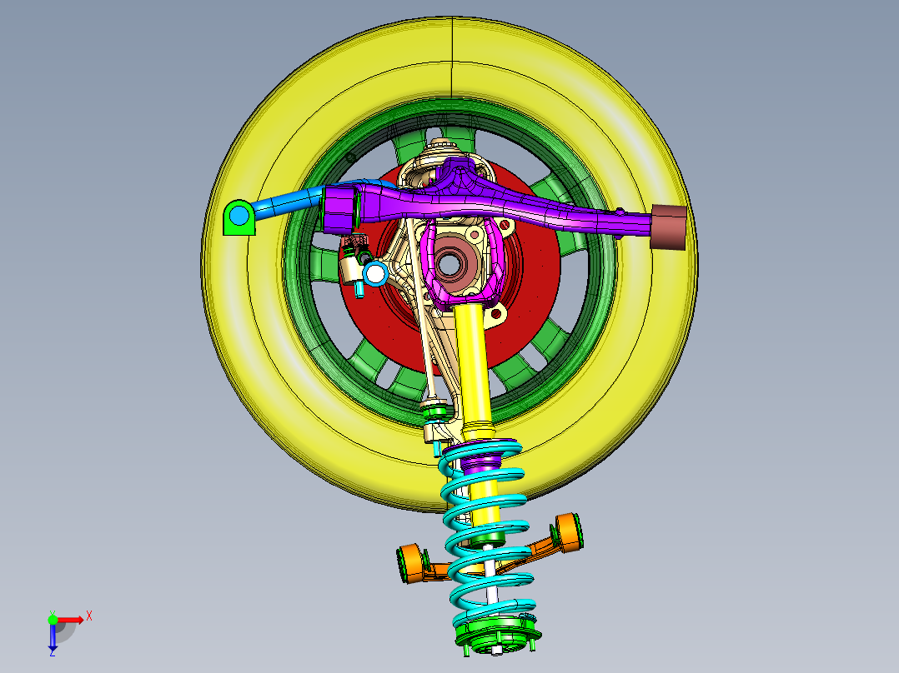The width and height of the screenshot is (899, 673).
Task: Select the purple upper control arm
Action: 487,205
